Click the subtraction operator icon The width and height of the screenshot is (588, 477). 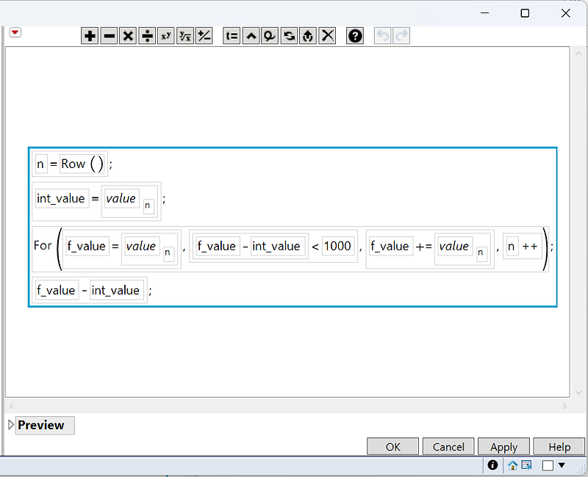pos(109,35)
